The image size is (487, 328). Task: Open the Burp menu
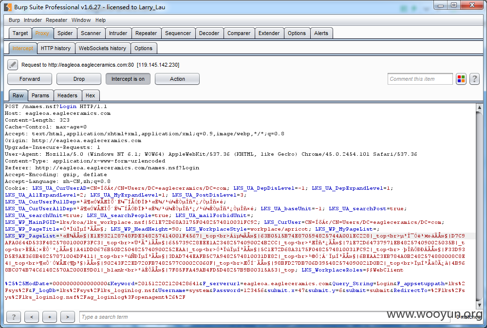pos(14,20)
